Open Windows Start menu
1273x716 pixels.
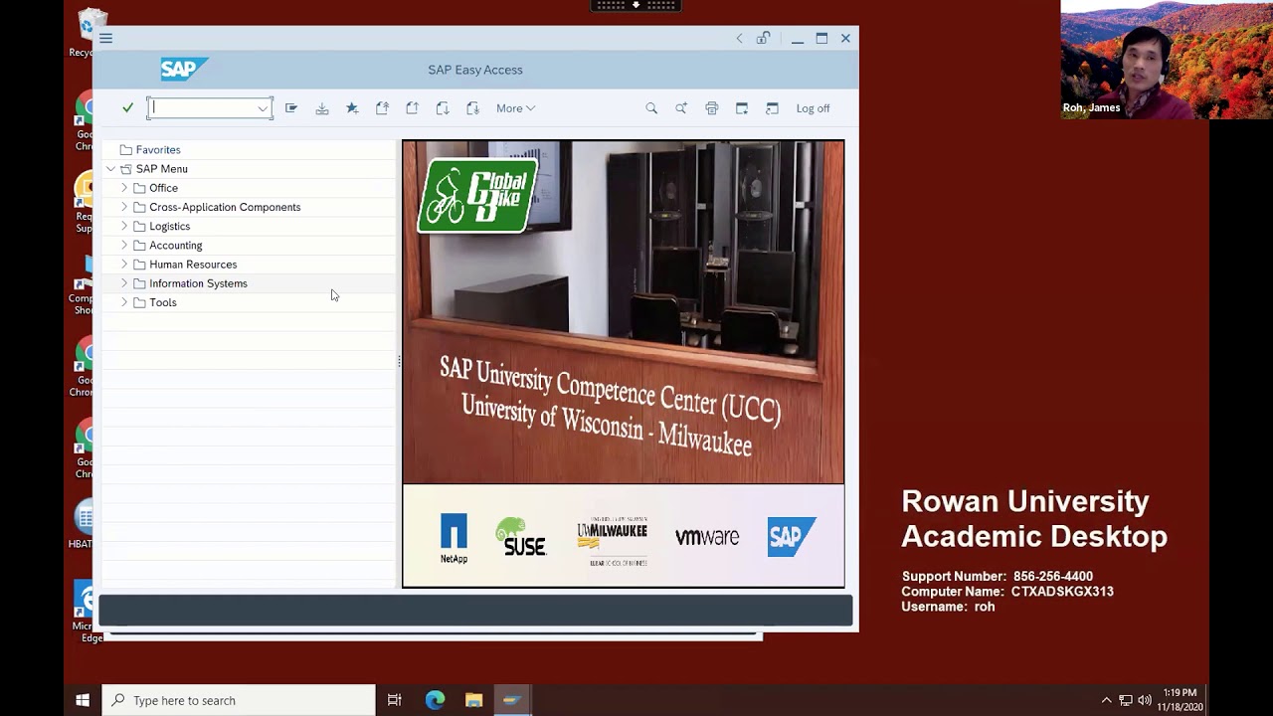pos(83,700)
